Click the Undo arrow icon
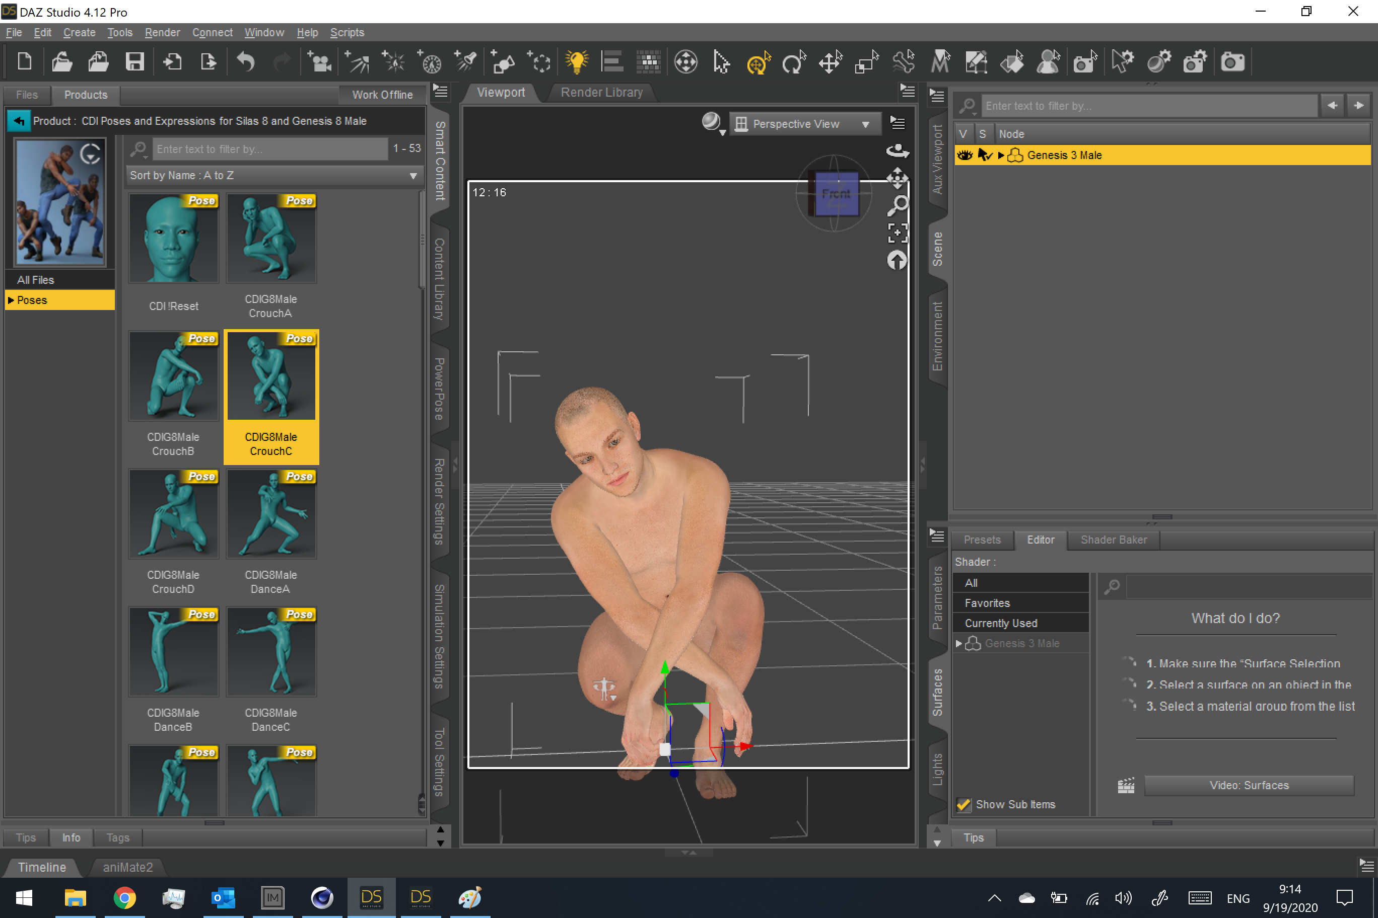The width and height of the screenshot is (1378, 918). [x=245, y=61]
